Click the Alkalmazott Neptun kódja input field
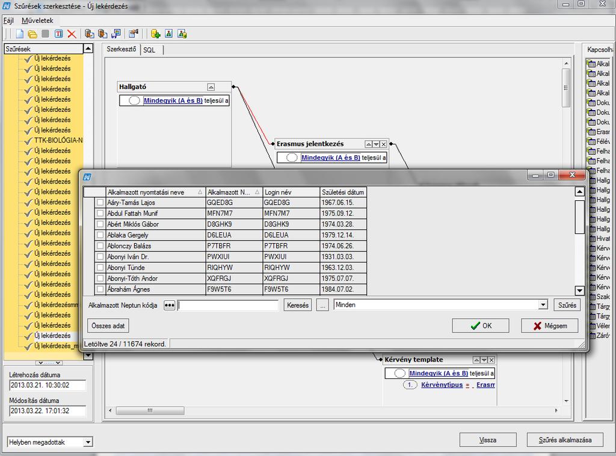 point(228,305)
